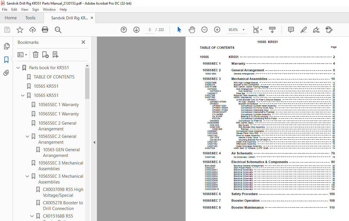Add a comment sticky note
Screen dimensions: 349x221
pos(291,30)
